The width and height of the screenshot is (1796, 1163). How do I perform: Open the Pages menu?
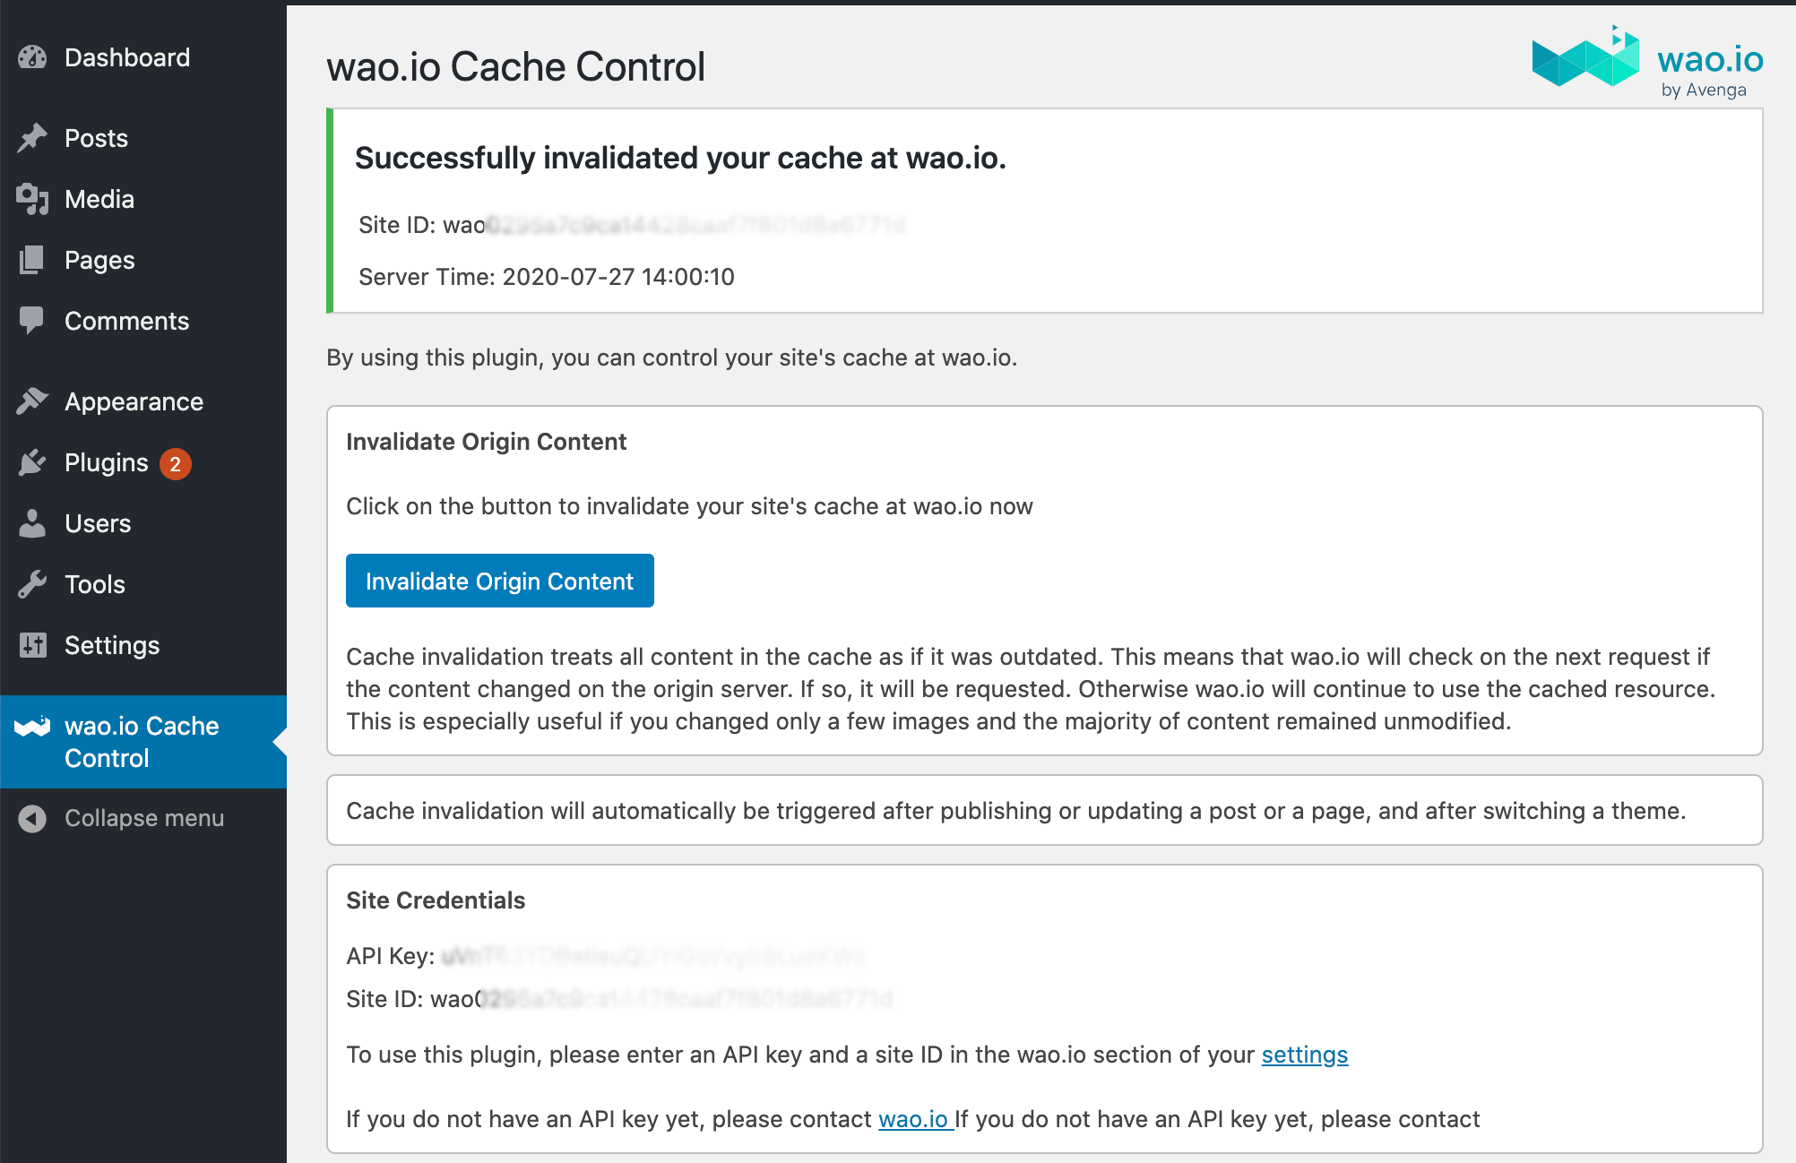point(143,260)
